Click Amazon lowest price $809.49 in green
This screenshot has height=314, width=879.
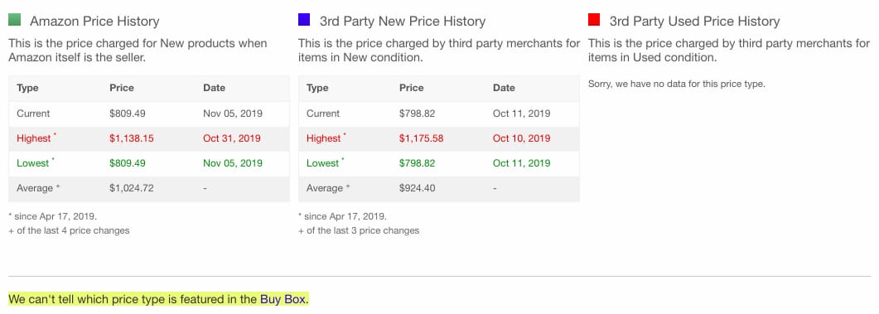[x=128, y=163]
